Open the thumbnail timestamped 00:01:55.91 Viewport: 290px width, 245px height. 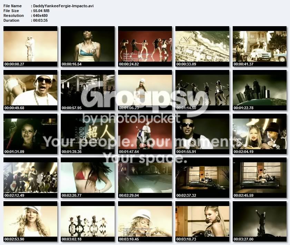(202, 134)
